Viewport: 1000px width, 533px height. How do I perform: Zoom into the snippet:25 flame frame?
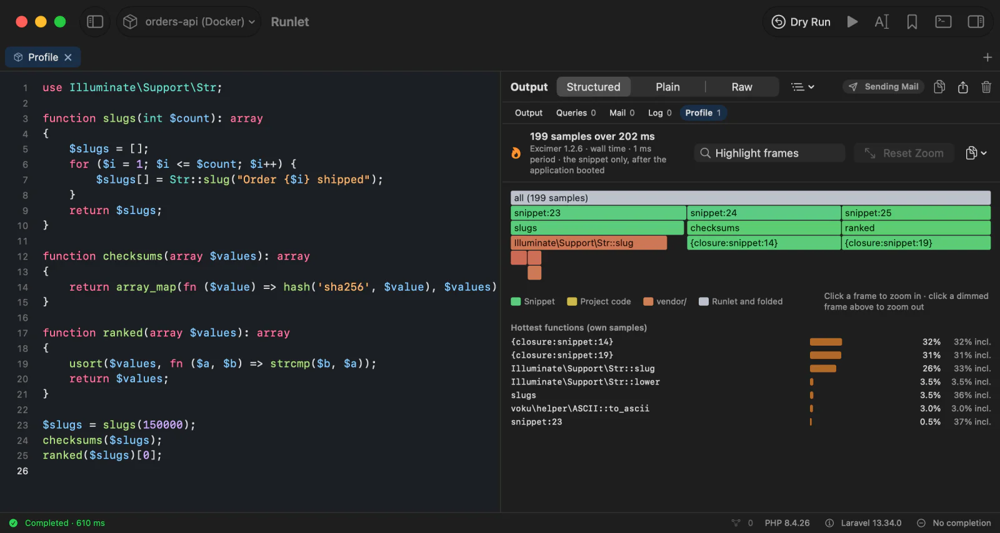tap(916, 213)
